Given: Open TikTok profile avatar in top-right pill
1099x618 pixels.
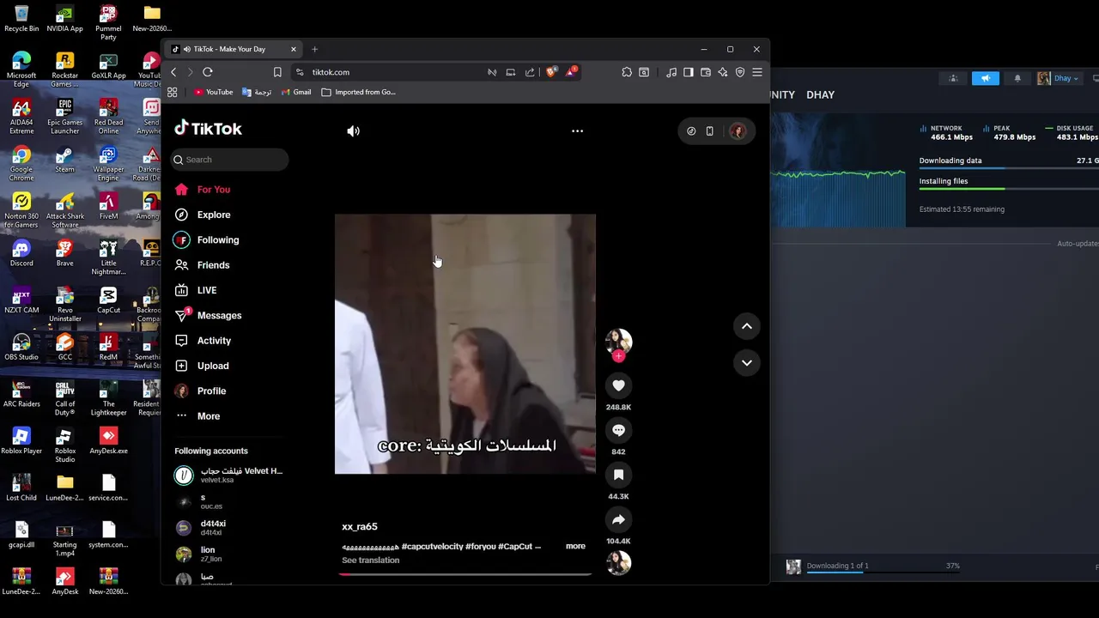Looking at the screenshot, I should click(x=738, y=131).
